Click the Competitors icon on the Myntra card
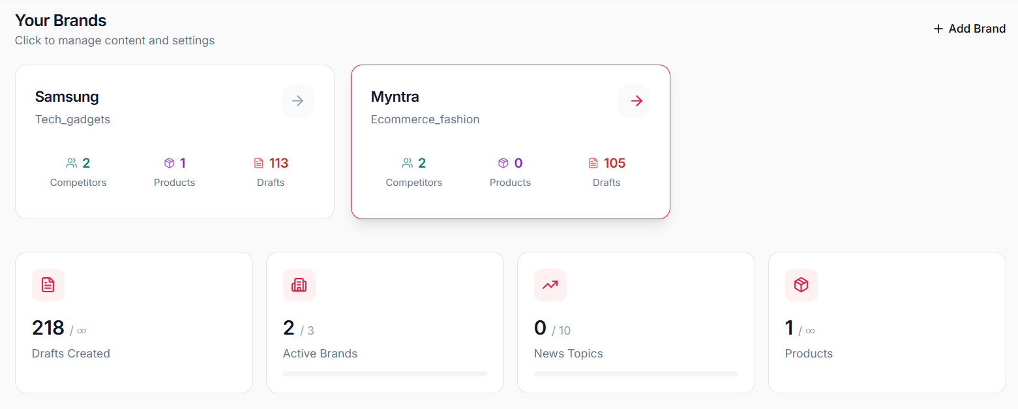This screenshot has width=1018, height=409. coord(408,162)
